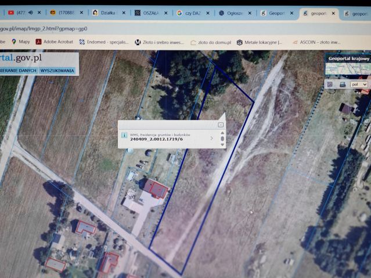
Task: Open the ASCOIN złoto bookmark
Action: (x=317, y=42)
